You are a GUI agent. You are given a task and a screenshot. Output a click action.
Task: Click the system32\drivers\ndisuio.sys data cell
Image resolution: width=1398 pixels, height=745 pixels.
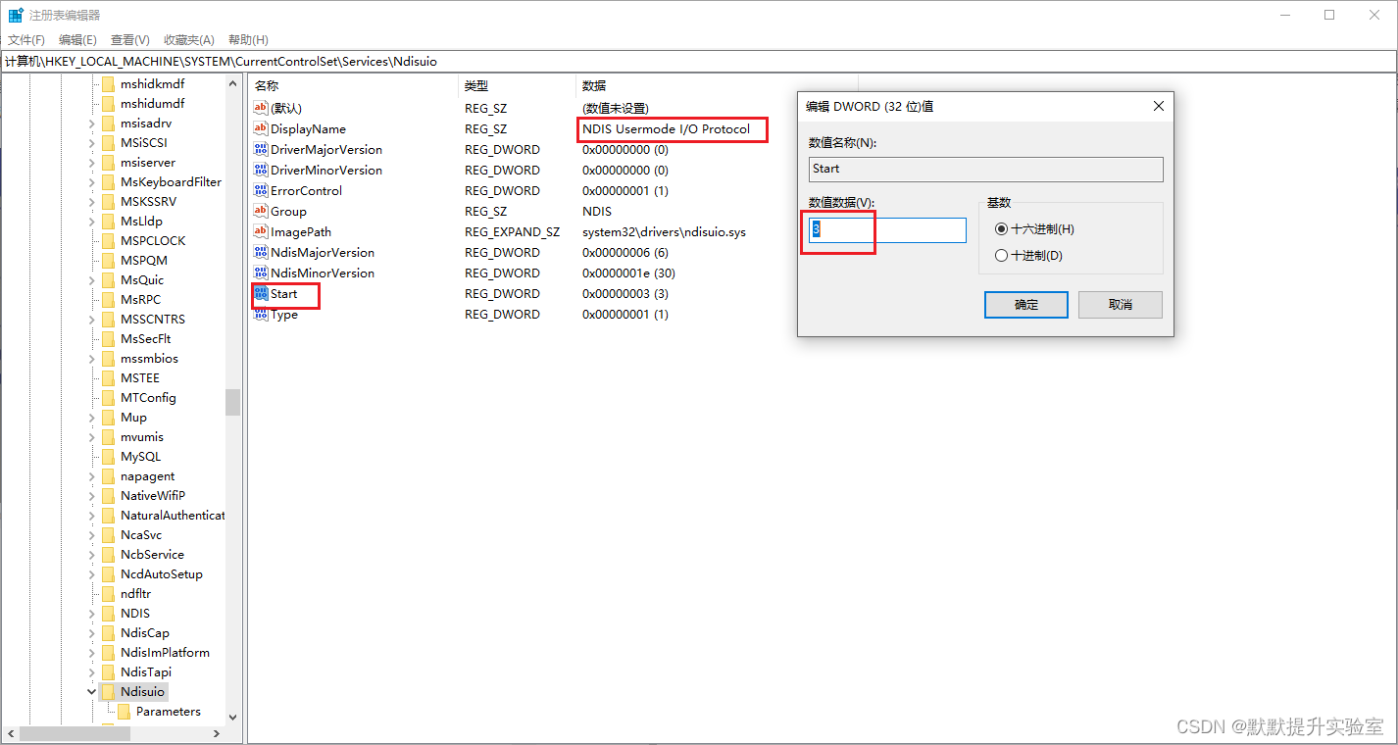point(664,232)
